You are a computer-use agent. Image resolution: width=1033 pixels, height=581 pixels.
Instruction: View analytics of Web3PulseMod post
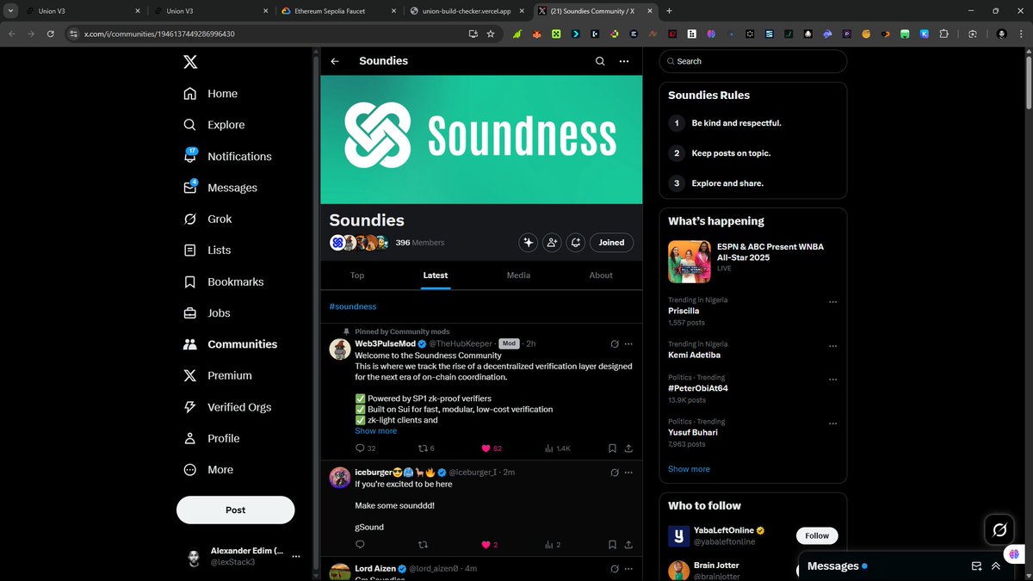pos(557,448)
